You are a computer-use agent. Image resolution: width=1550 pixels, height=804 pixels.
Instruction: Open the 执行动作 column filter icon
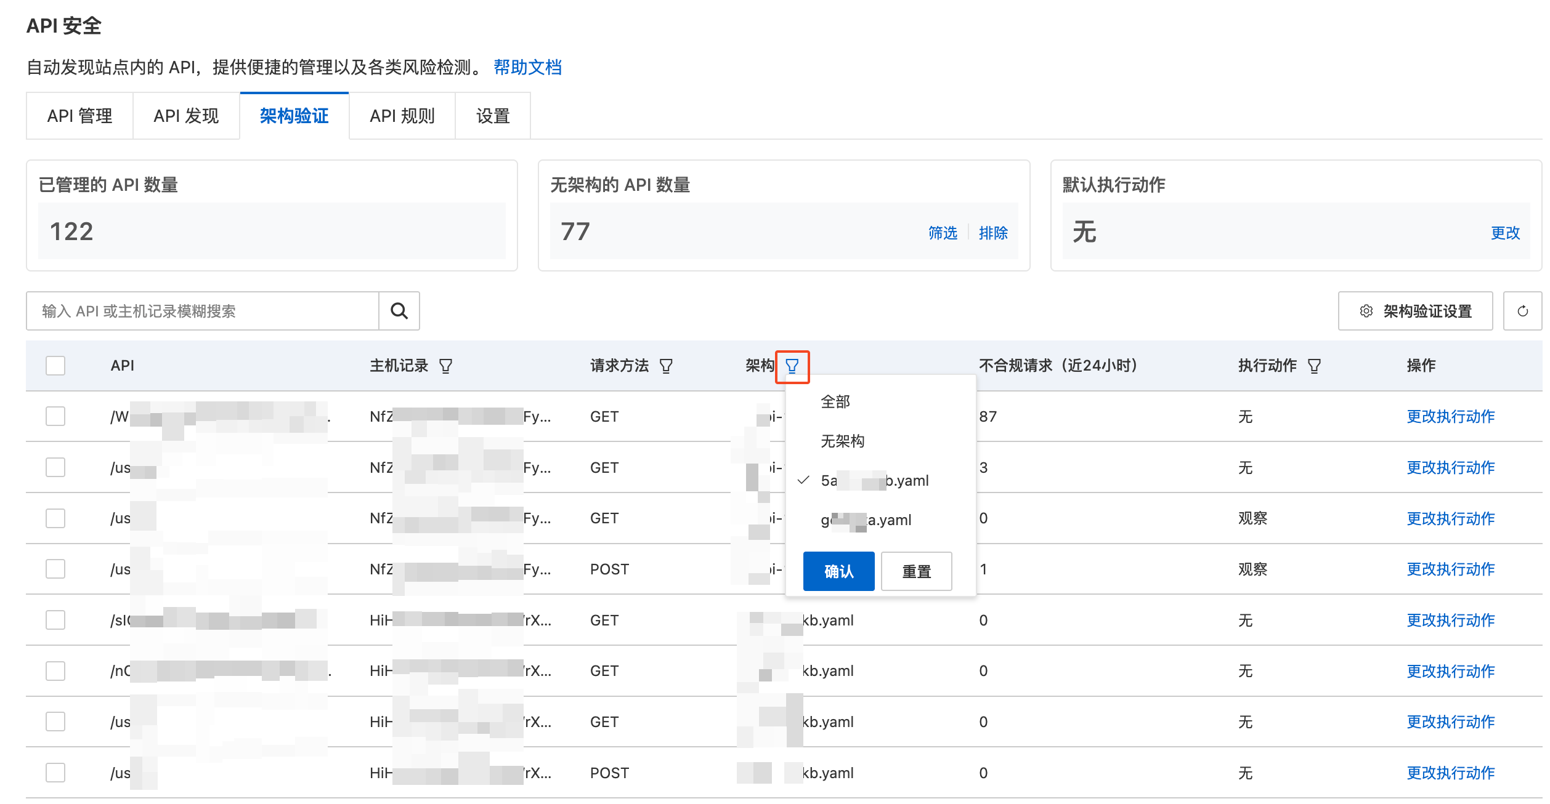coord(1314,366)
